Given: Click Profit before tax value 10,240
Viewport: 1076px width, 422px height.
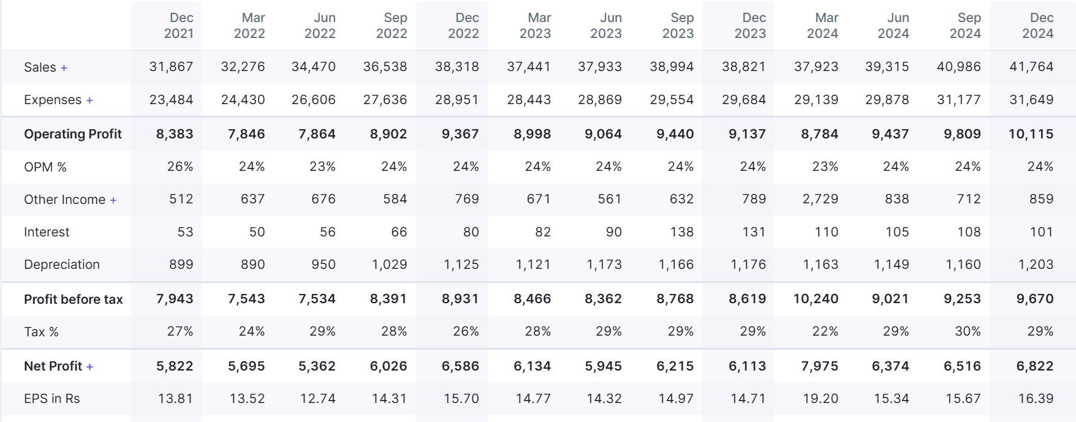Looking at the screenshot, I should (x=816, y=299).
